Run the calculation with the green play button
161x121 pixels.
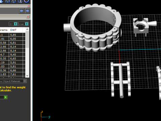5,97
